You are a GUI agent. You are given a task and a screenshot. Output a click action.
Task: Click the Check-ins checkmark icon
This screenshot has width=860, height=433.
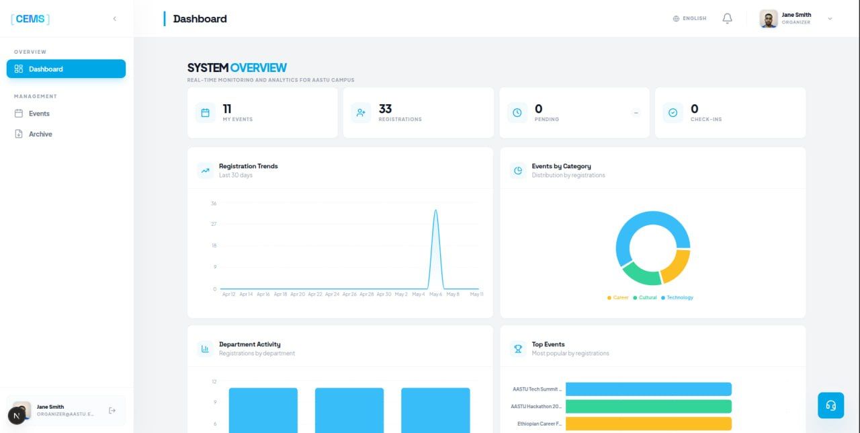(673, 112)
